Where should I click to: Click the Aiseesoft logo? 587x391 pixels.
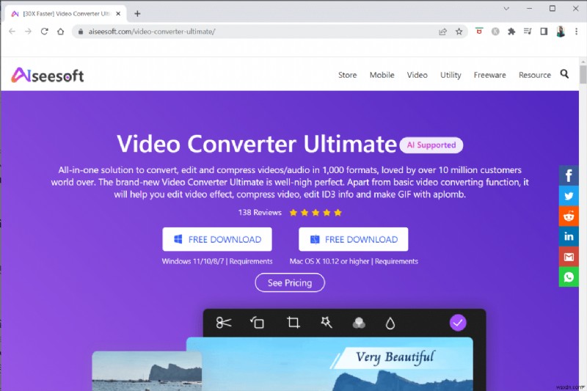pyautogui.click(x=48, y=76)
